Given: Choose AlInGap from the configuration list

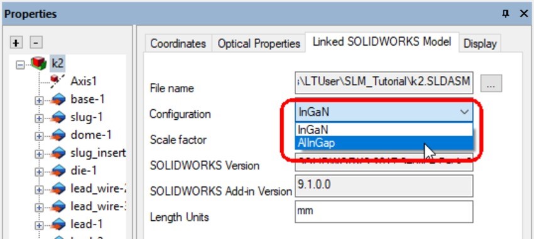Looking at the screenshot, I should pyautogui.click(x=384, y=143).
